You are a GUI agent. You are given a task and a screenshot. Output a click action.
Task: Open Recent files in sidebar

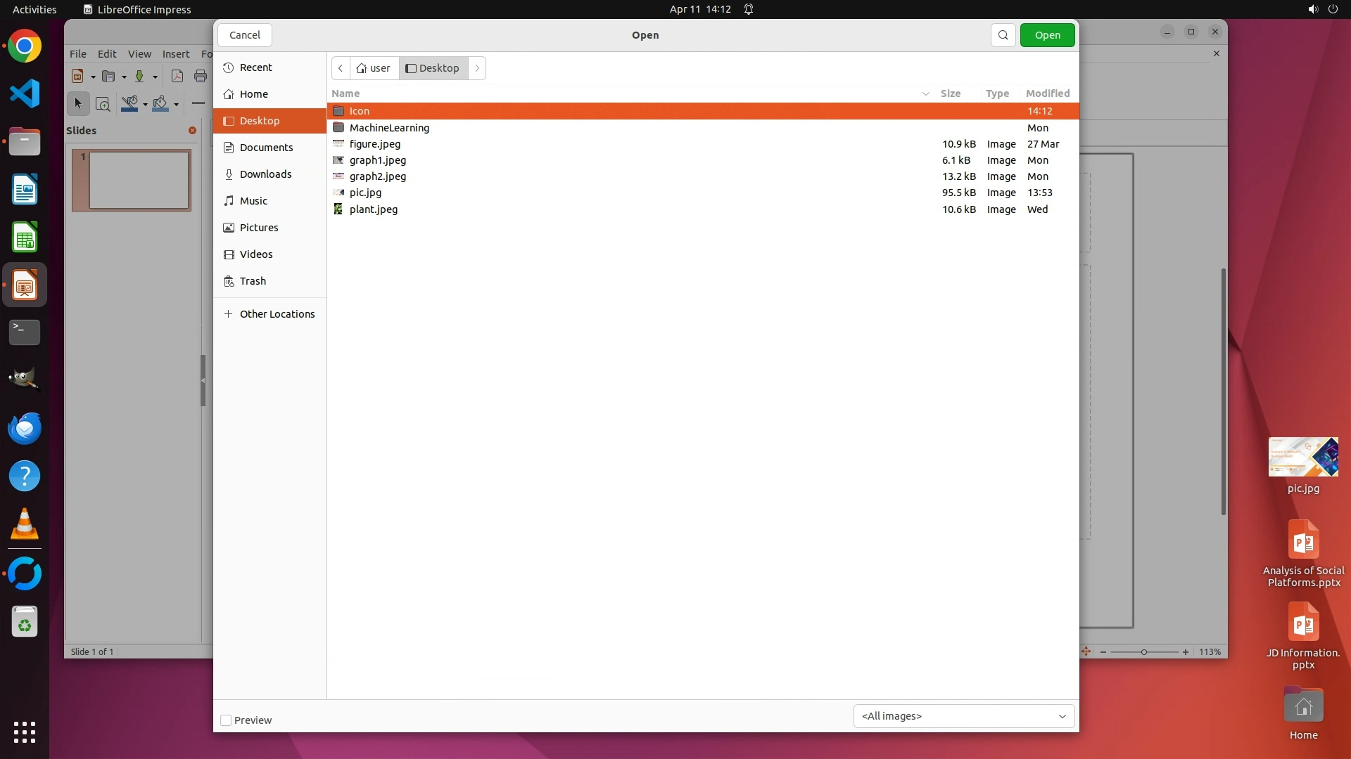tap(255, 67)
